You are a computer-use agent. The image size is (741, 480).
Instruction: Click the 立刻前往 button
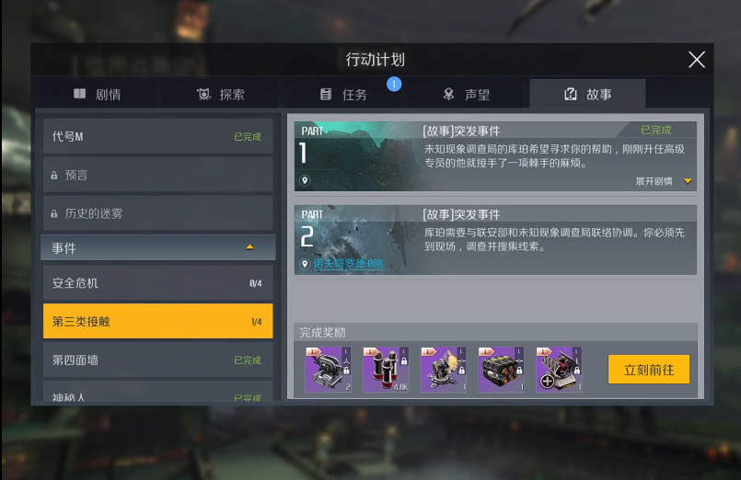pos(648,370)
